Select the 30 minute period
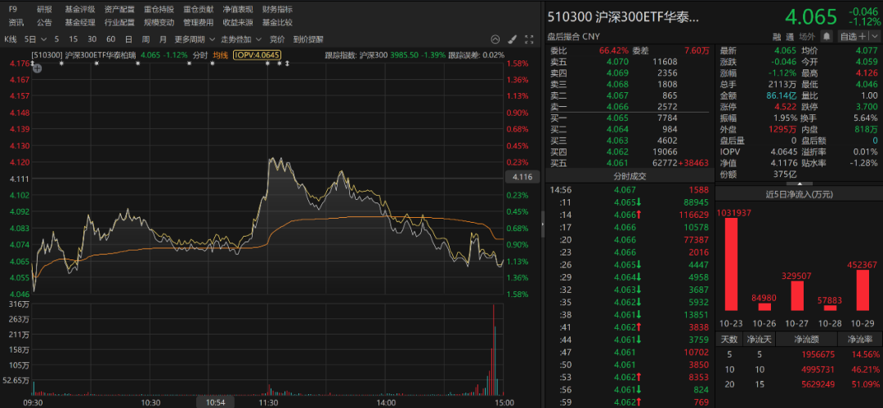This screenshot has height=408, width=883. pos(92,39)
